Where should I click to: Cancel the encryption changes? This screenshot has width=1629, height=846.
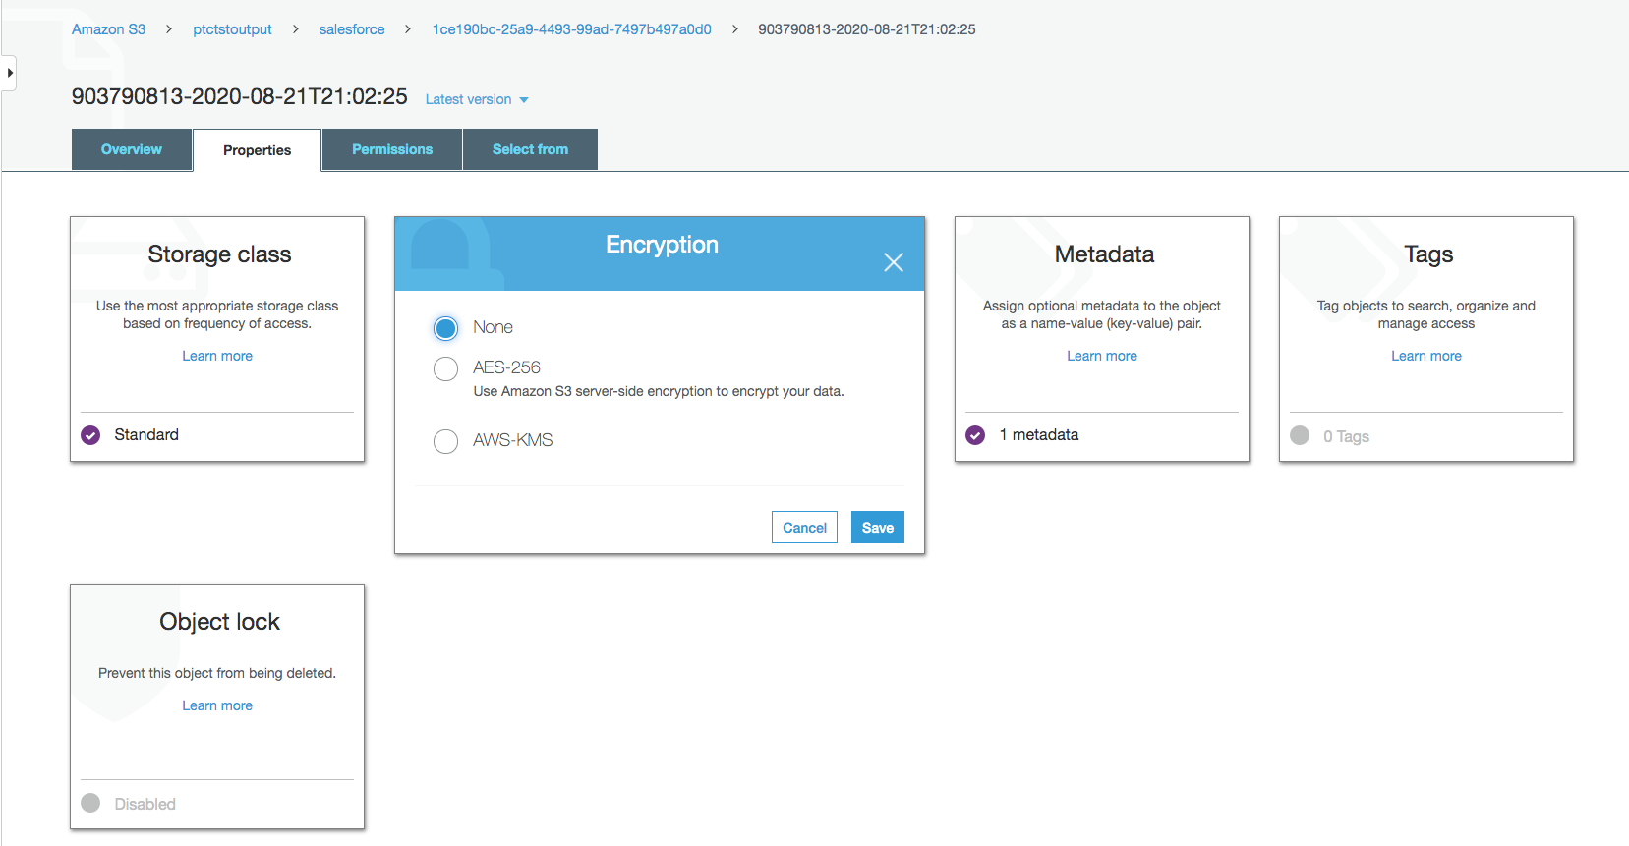(804, 528)
